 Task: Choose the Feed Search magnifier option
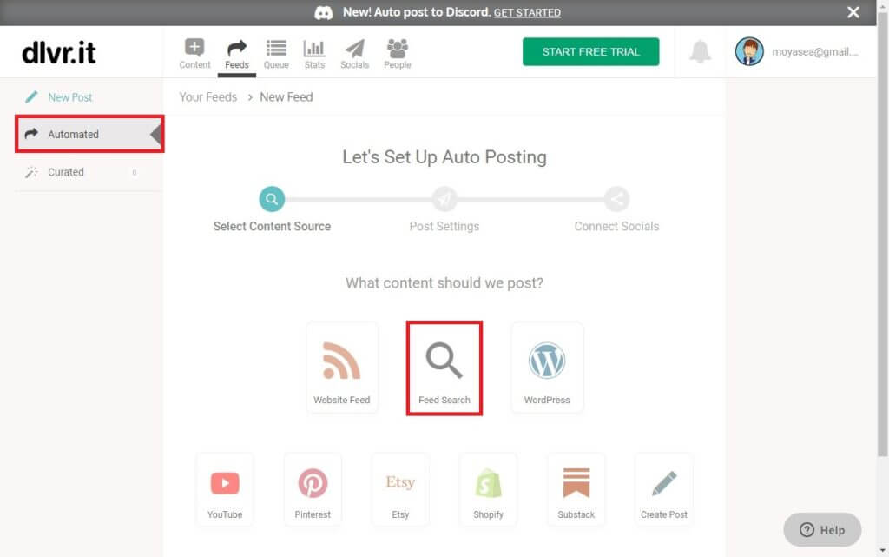(444, 367)
